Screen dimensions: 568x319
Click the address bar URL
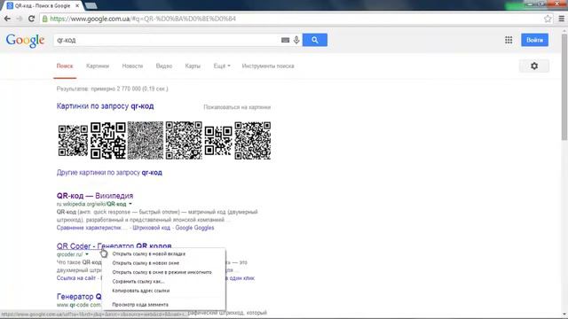[143, 19]
